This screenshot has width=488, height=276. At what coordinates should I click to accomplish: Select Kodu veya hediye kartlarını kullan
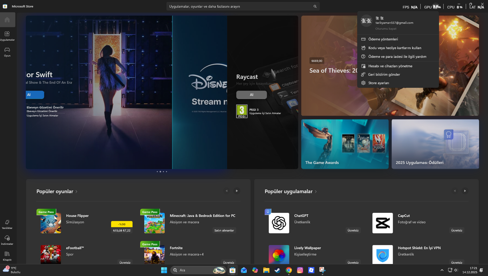click(398, 48)
